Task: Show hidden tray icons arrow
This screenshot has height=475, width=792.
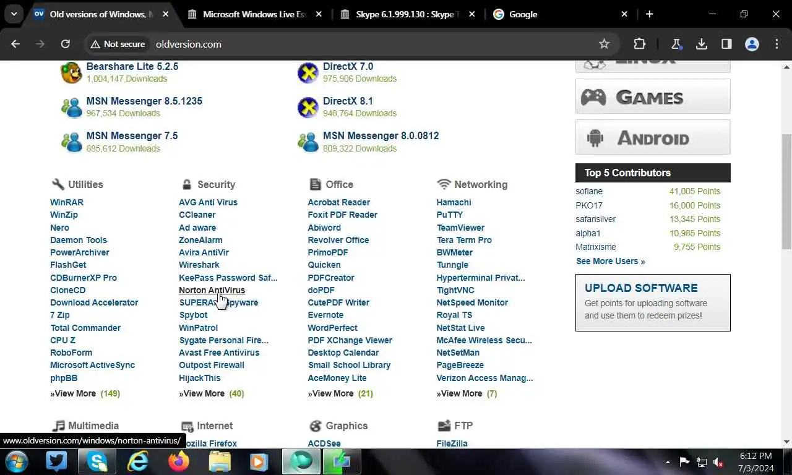Action: click(668, 462)
